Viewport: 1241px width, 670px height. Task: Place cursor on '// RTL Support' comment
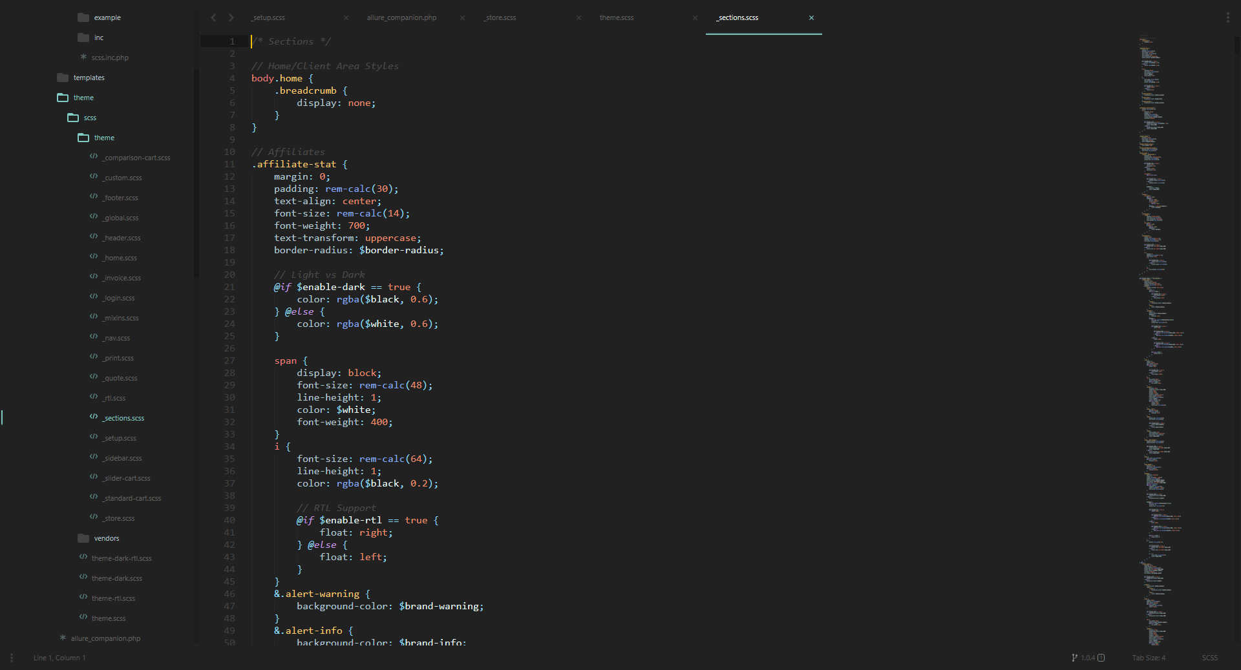[x=336, y=508]
